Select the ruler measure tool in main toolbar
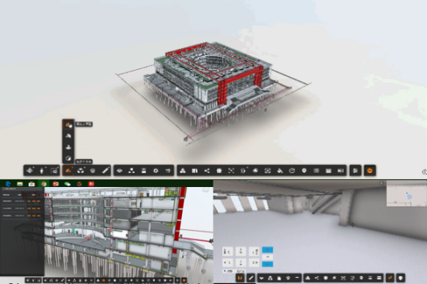Image resolution: width=427 pixels, height=284 pixels. [106, 171]
